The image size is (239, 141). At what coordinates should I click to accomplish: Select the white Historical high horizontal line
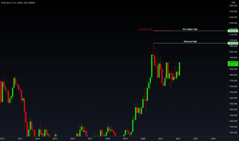coord(190,43)
